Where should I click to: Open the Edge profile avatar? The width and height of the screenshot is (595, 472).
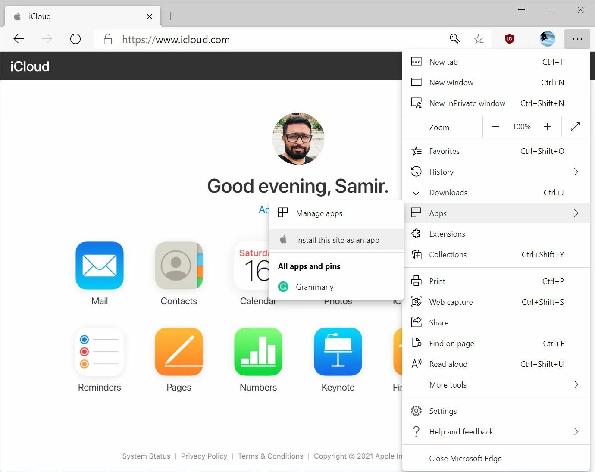click(548, 39)
